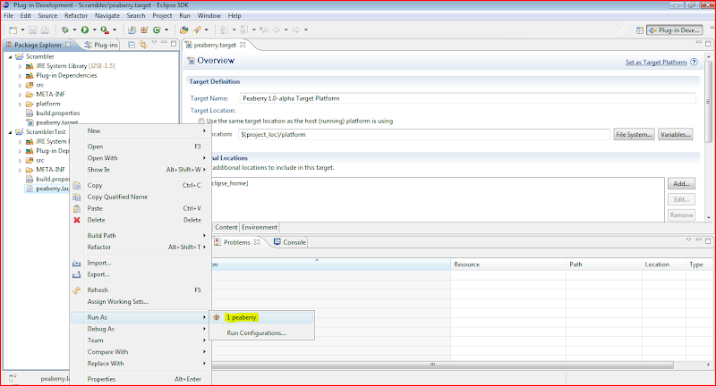The image size is (716, 386).
Task: Open the New Java Class dropdown arrow
Action: pos(166,30)
